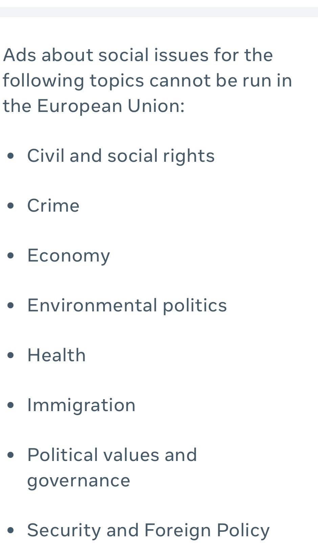318x560 pixels.
Task: Click the "Economy" list entry
Action: [x=68, y=255]
